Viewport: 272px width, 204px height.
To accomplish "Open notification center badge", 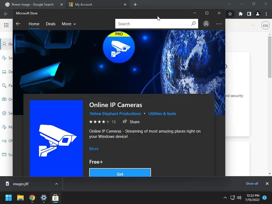I will 265,198.
